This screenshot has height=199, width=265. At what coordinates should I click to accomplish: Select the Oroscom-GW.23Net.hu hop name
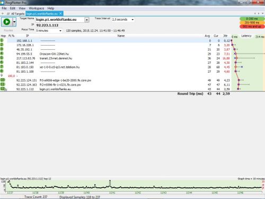tap(54, 54)
